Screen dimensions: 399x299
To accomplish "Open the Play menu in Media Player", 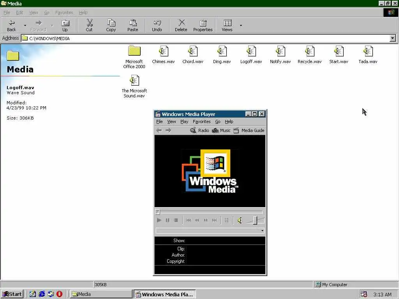I will [184, 121].
